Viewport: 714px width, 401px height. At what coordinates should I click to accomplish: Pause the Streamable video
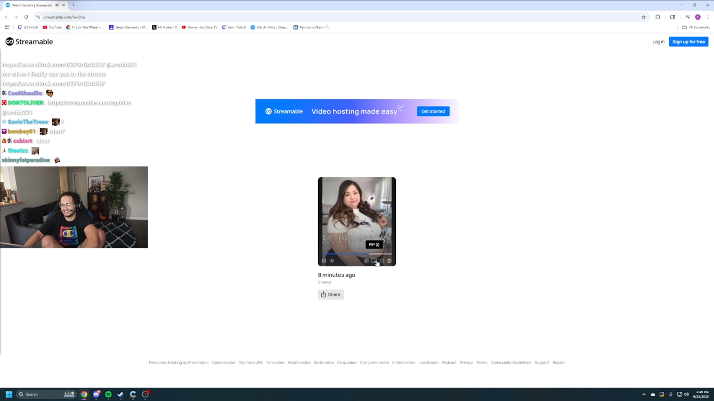click(x=324, y=261)
